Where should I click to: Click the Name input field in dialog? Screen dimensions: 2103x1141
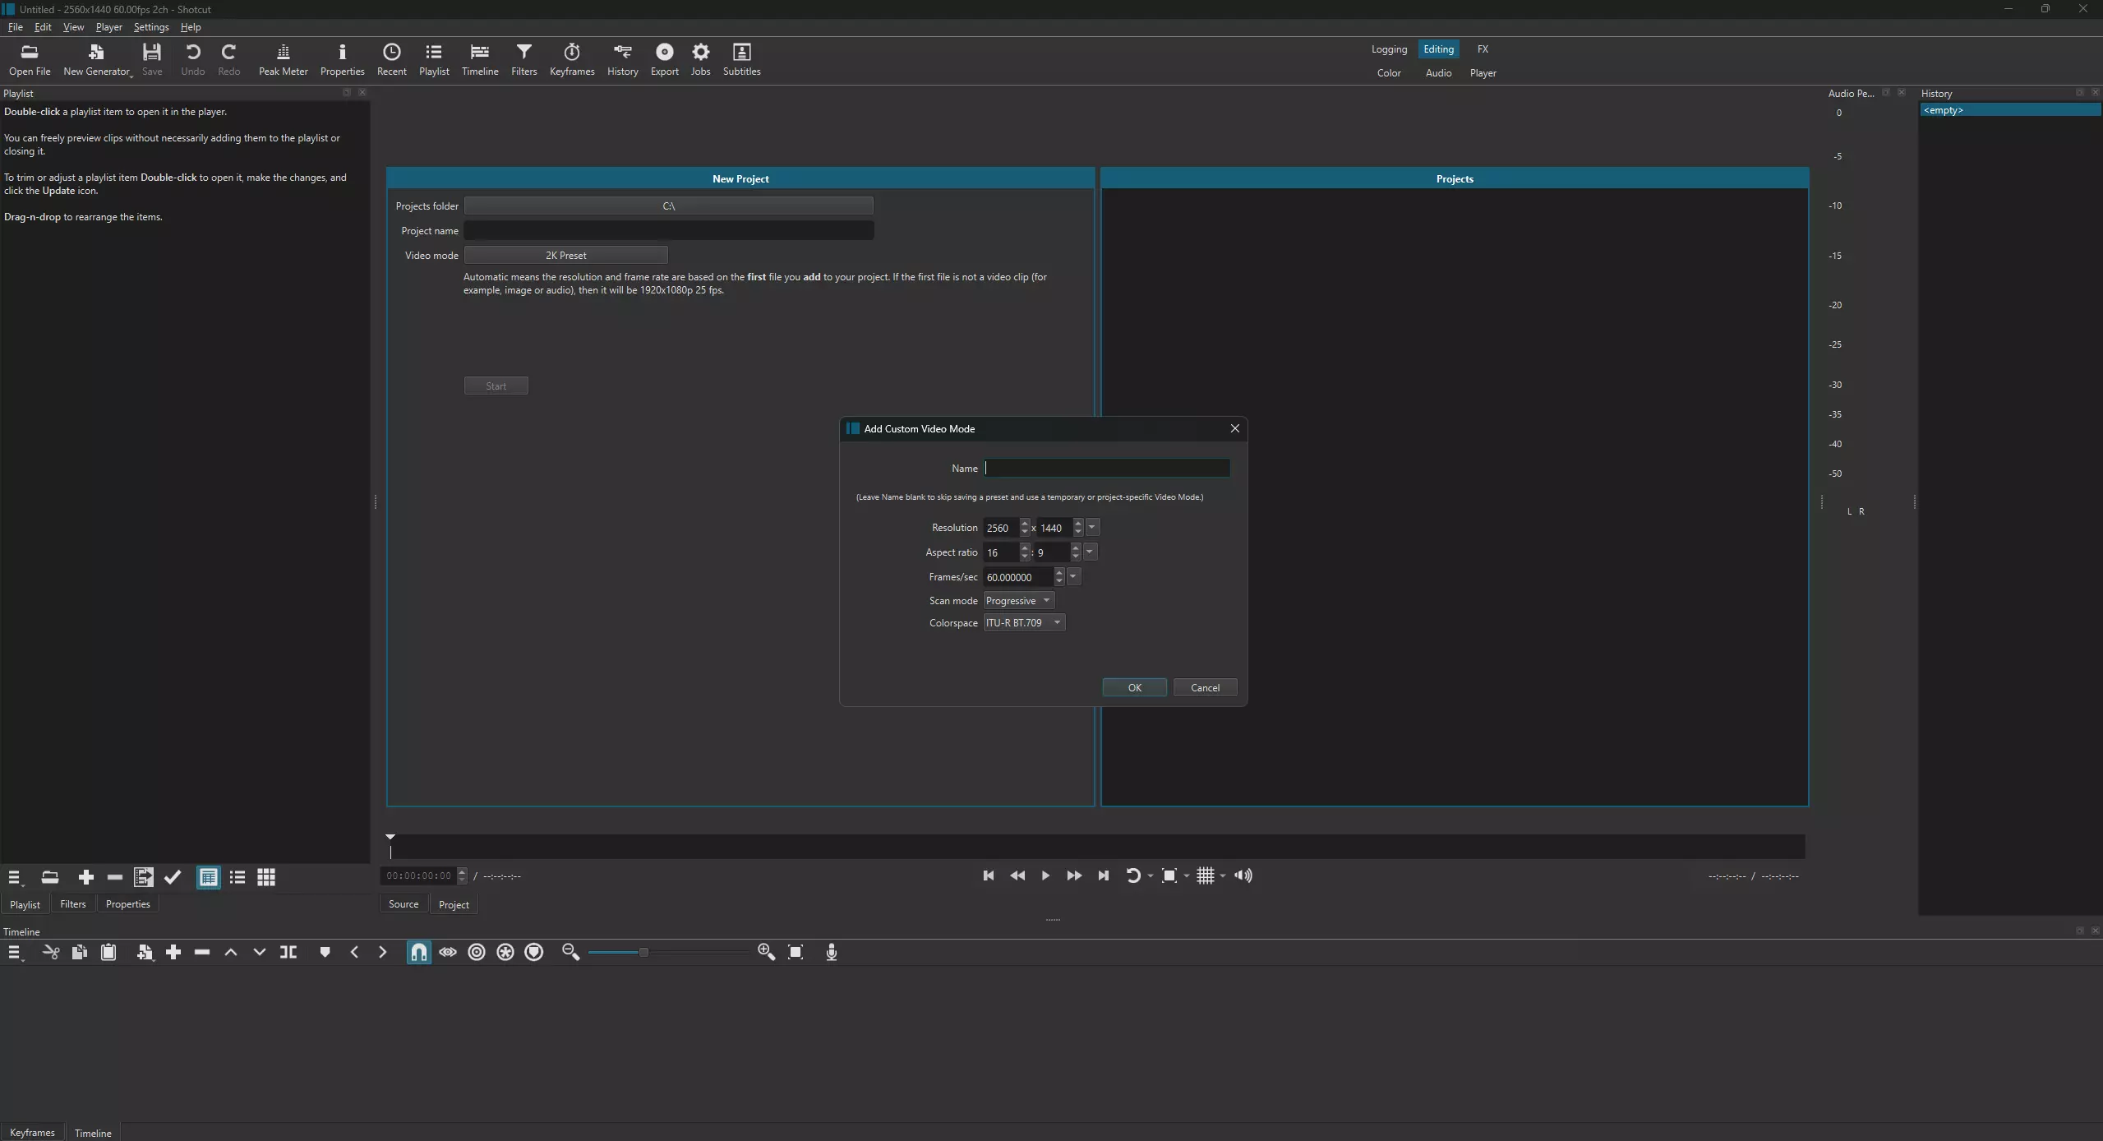(x=1106, y=469)
